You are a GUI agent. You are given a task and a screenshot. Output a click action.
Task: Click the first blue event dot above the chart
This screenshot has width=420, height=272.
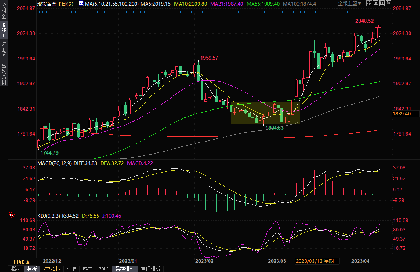click(x=39, y=12)
